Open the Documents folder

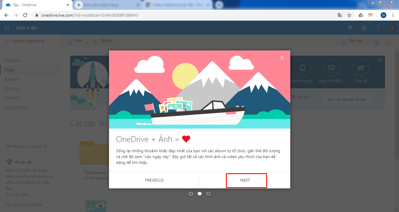pos(96,173)
